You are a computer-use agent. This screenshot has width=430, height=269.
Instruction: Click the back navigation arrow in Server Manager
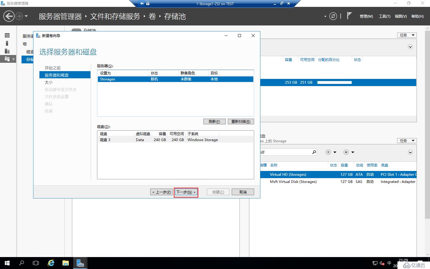click(9, 16)
